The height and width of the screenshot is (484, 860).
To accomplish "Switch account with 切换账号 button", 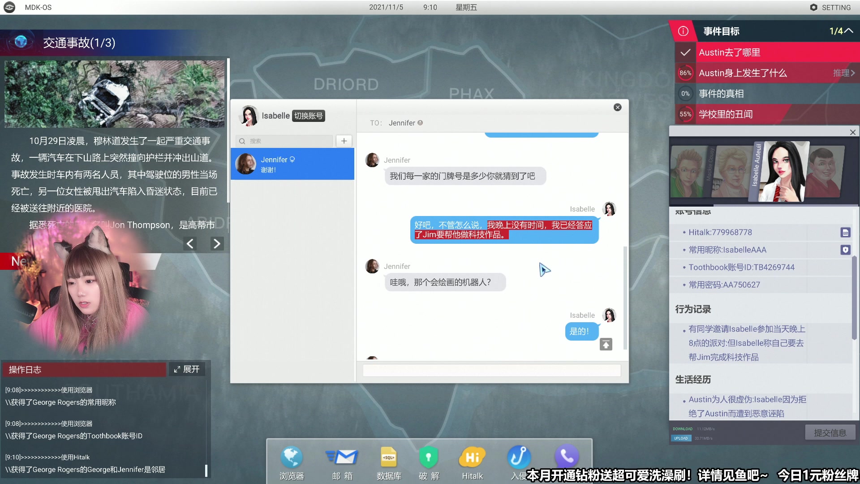I will (x=308, y=116).
